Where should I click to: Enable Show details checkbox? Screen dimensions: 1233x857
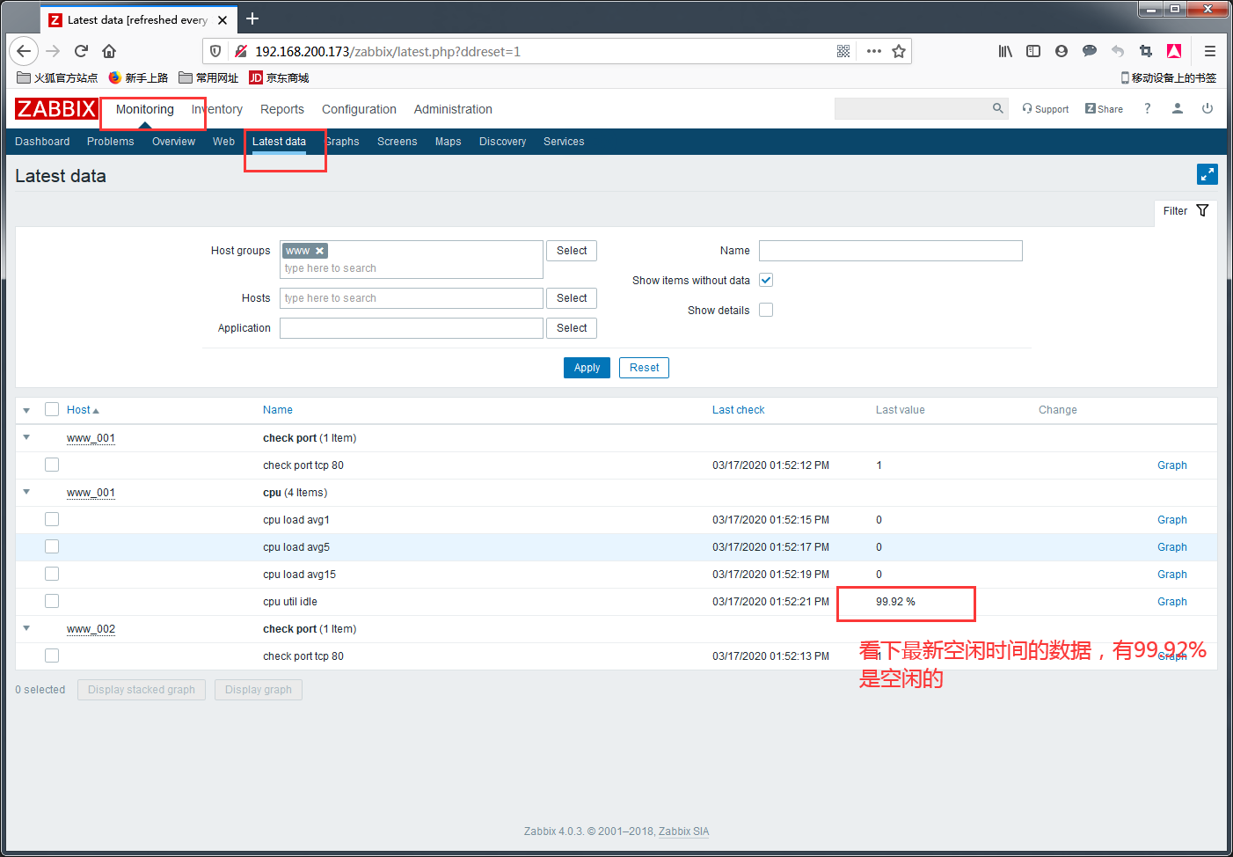[x=766, y=310]
